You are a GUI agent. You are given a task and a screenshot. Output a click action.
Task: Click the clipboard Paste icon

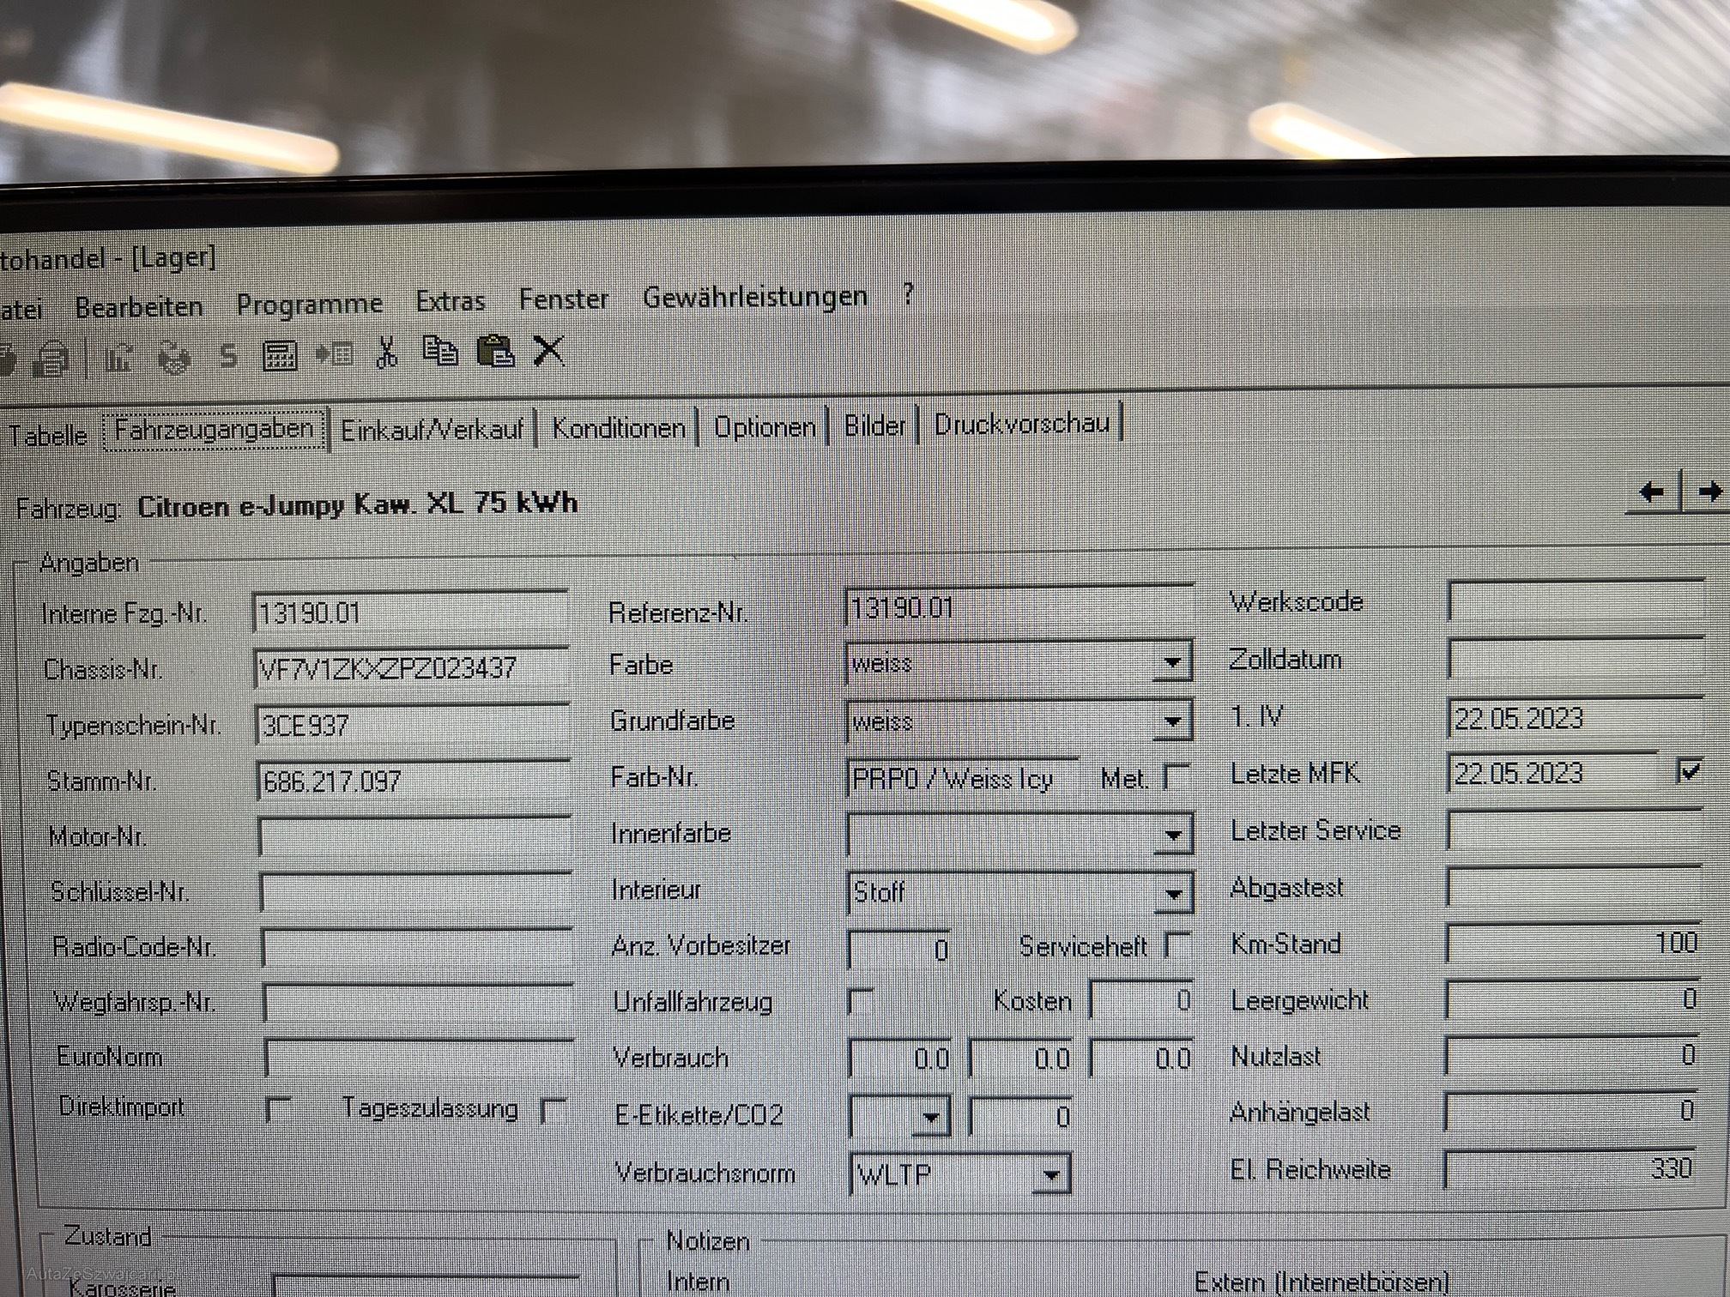495,350
